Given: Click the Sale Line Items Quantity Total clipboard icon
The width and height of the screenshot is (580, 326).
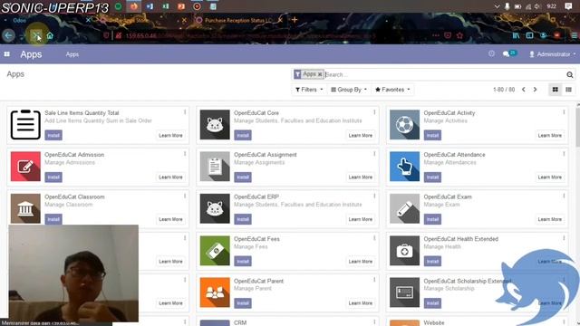Looking at the screenshot, I should 25,125.
